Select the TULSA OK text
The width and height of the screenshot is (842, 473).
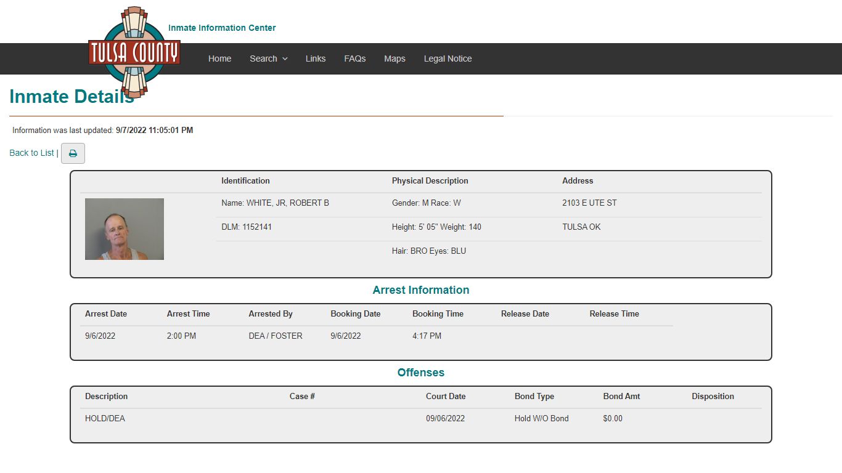pyautogui.click(x=581, y=227)
